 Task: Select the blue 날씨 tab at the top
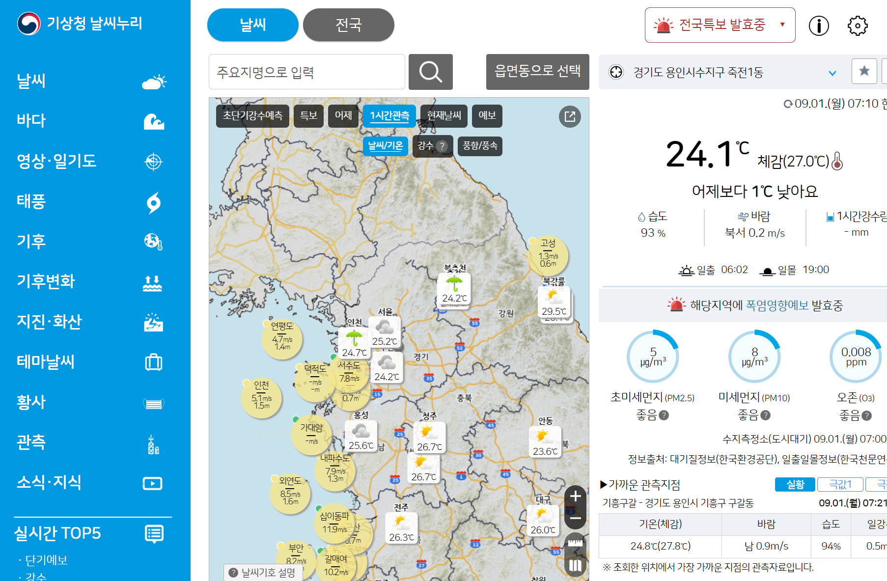[x=253, y=25]
